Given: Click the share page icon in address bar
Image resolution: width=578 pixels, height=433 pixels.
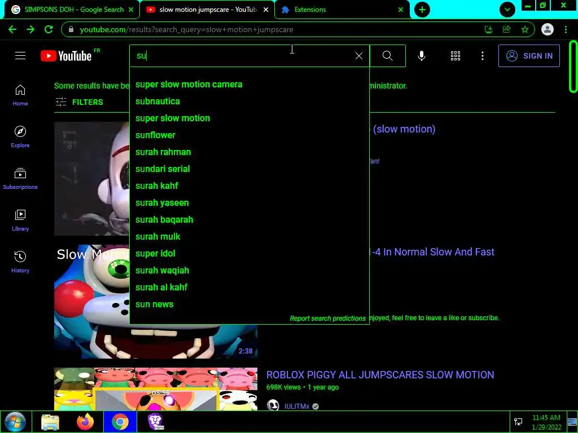Looking at the screenshot, I should pos(506,29).
